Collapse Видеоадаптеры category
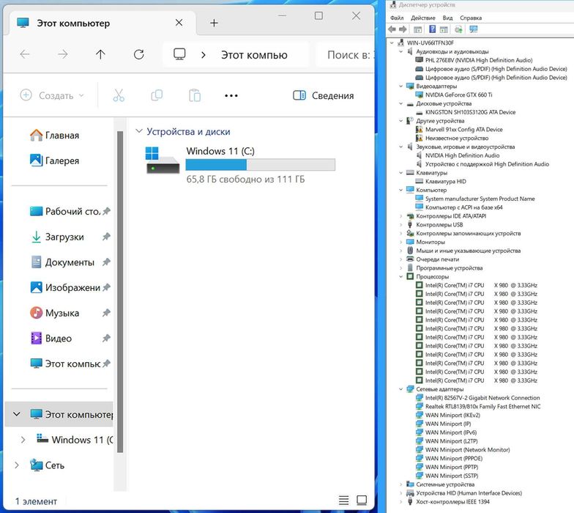The image size is (574, 513). (x=401, y=86)
